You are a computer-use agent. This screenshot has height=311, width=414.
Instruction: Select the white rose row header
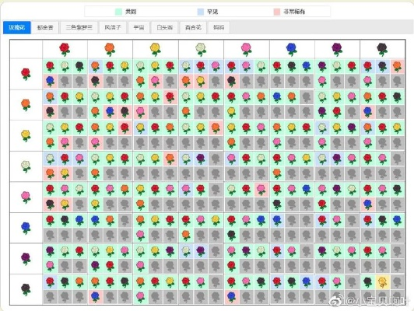[x=26, y=166]
